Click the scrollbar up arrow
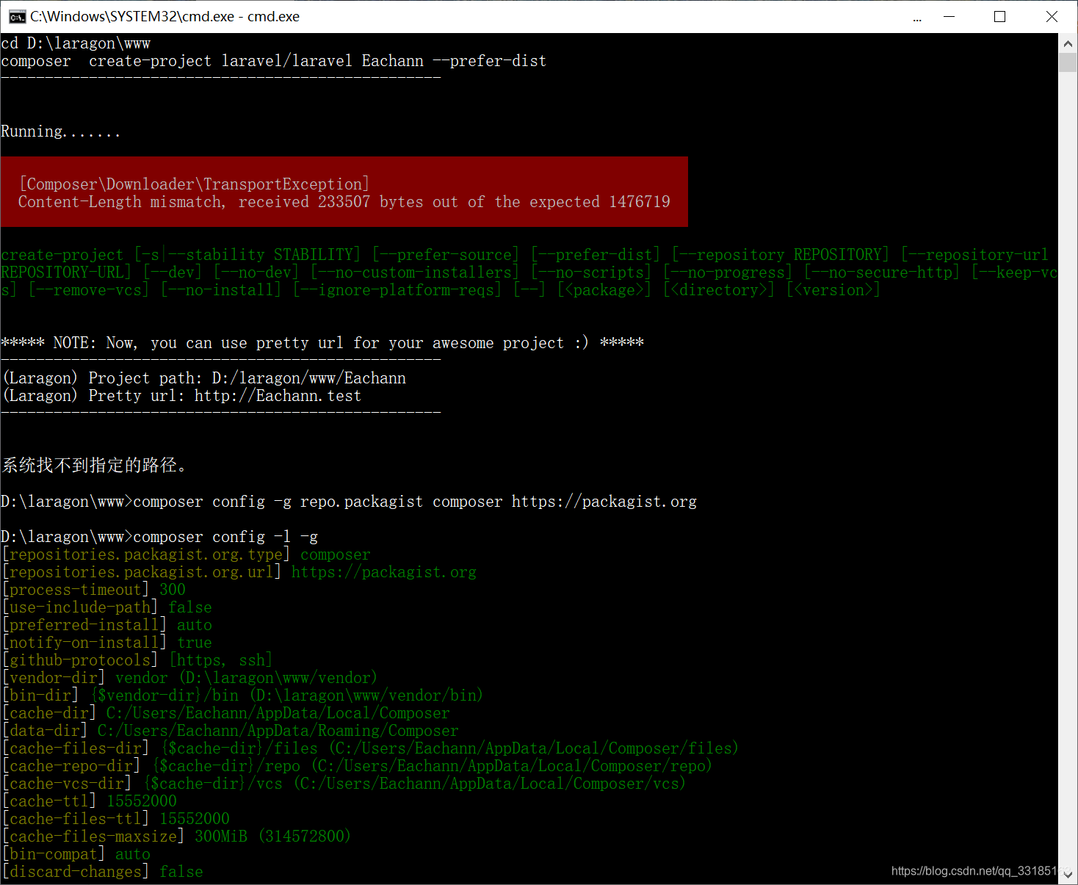The height and width of the screenshot is (885, 1078). (x=1068, y=43)
